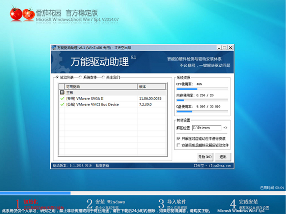Click the 内存使用率 progress bar
This screenshot has height=214, width=286.
(x=202, y=100)
